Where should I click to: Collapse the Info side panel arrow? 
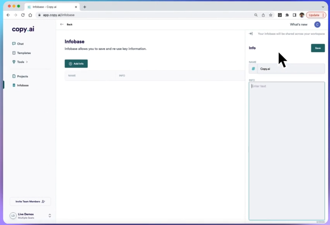pyautogui.click(x=251, y=34)
